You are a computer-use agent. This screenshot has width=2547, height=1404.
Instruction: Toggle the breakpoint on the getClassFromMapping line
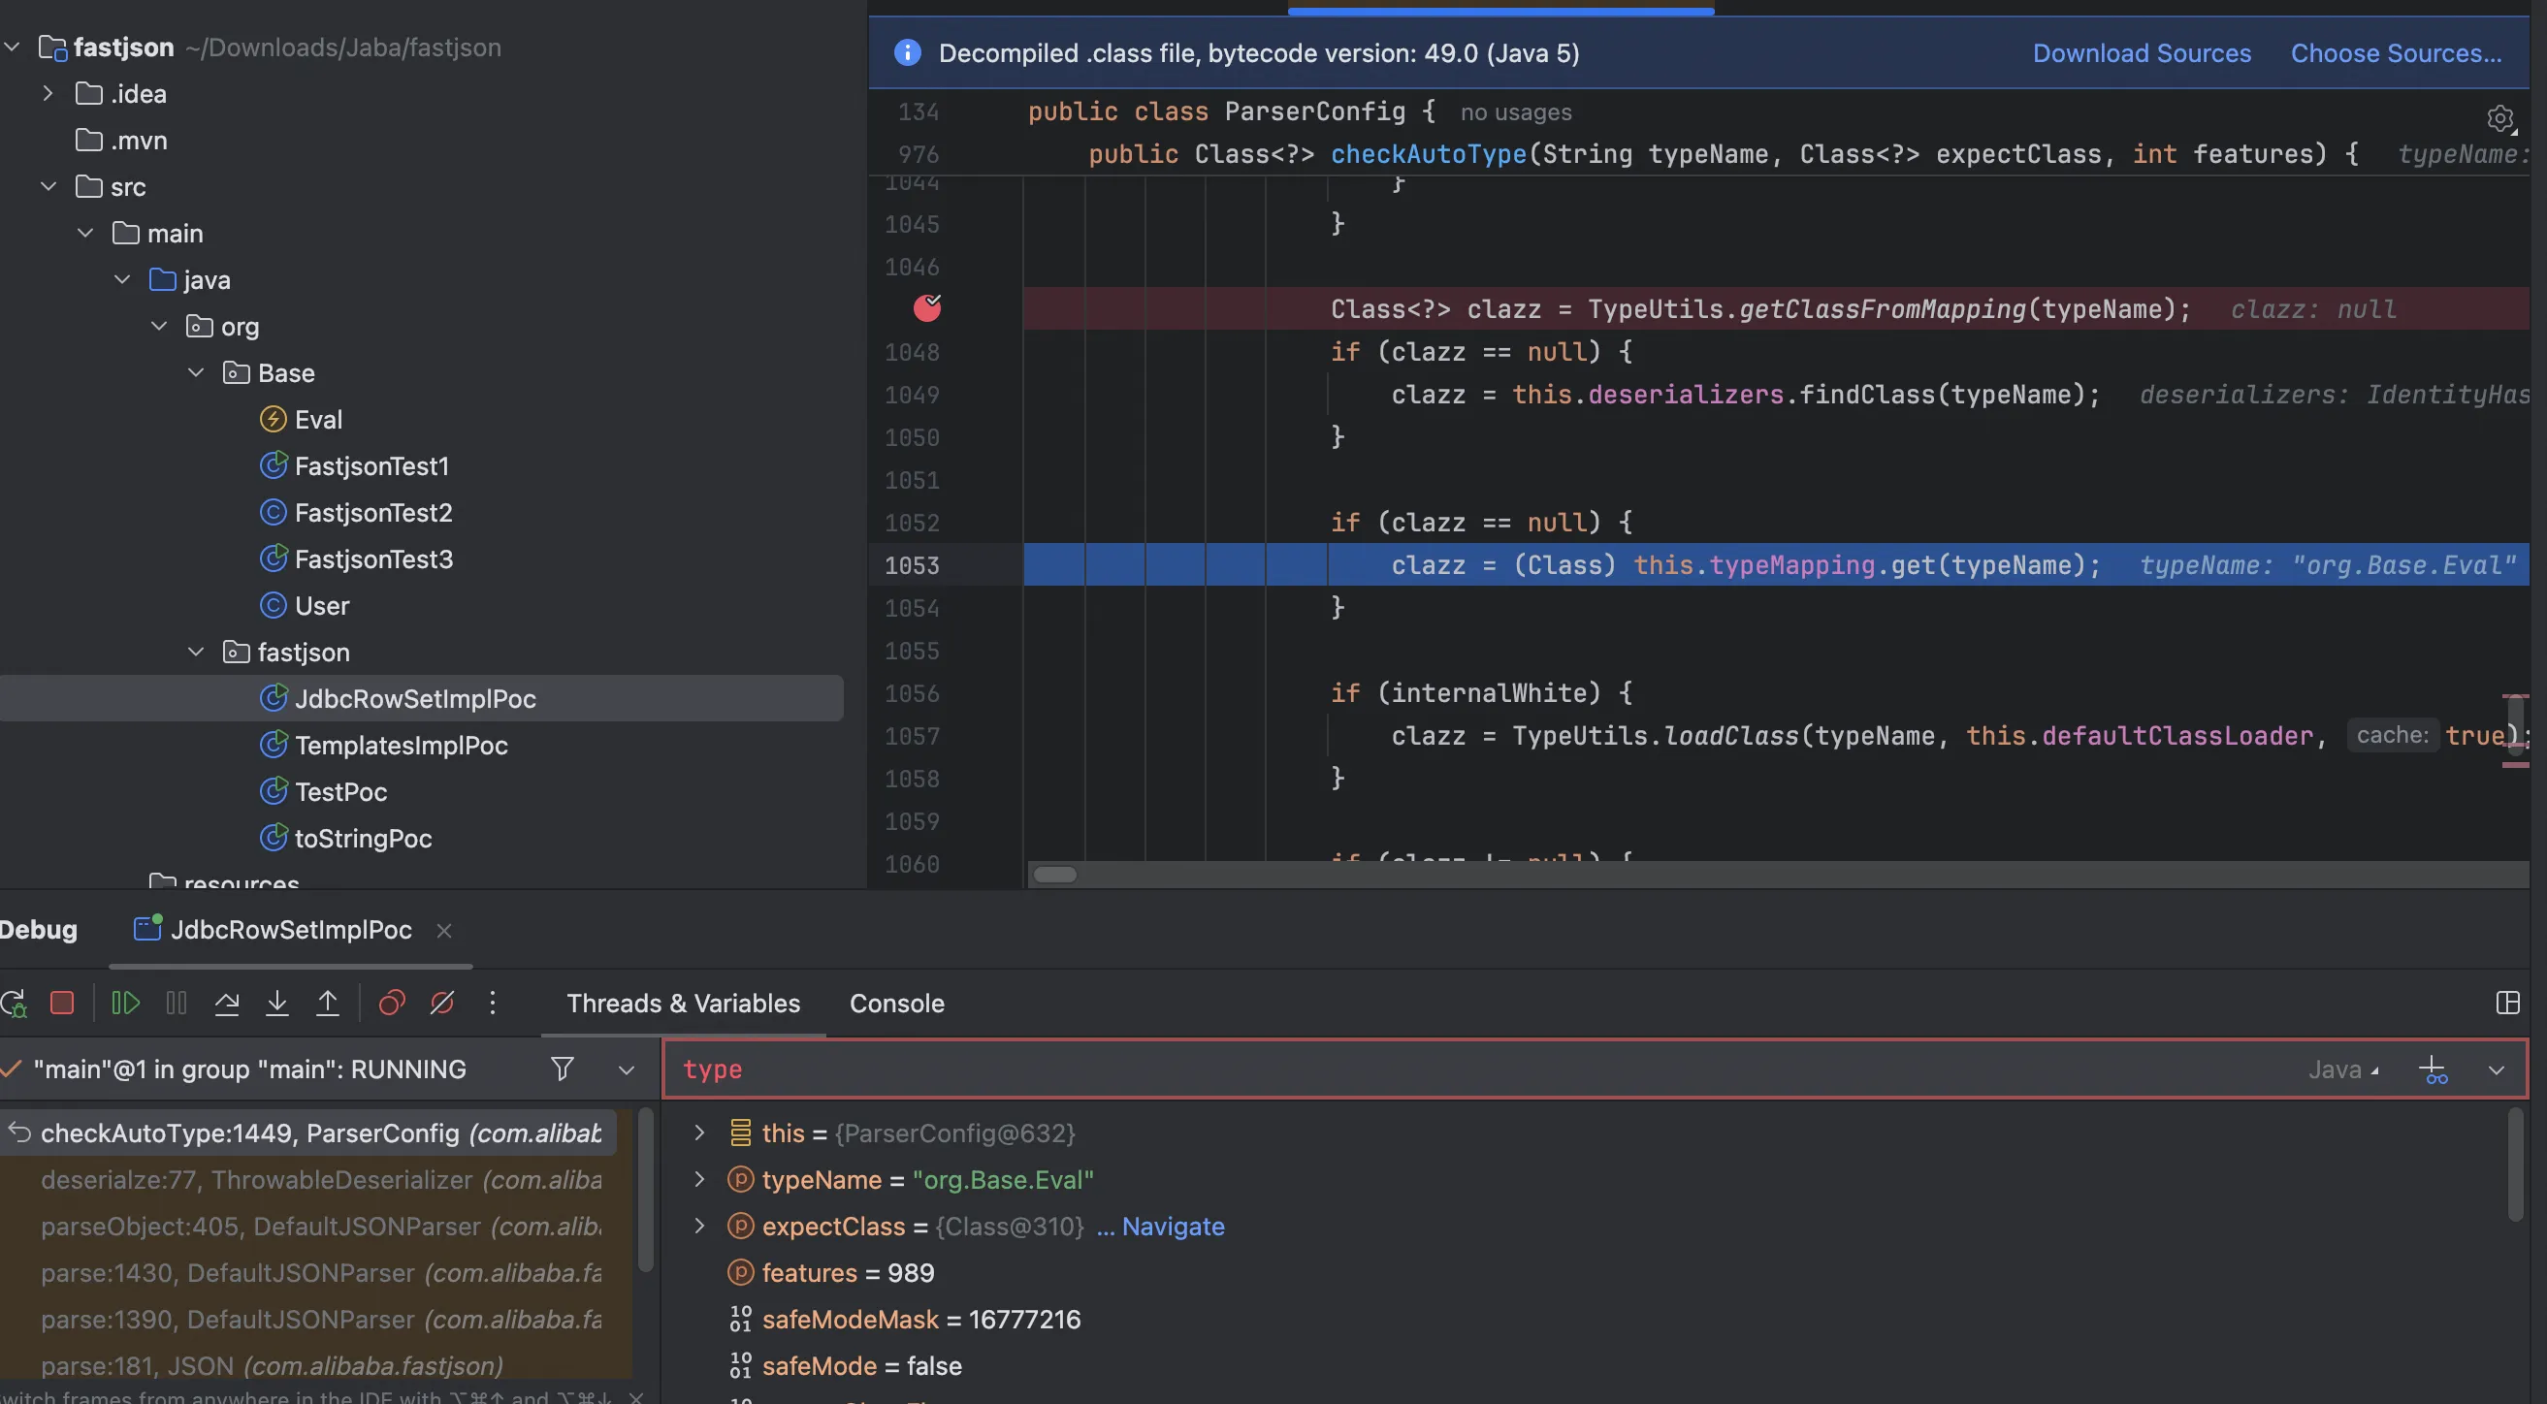926,308
